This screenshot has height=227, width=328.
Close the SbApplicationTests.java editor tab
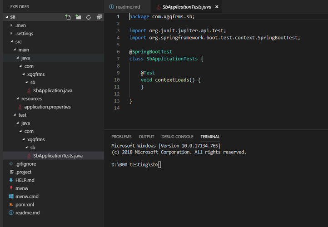tap(217, 7)
